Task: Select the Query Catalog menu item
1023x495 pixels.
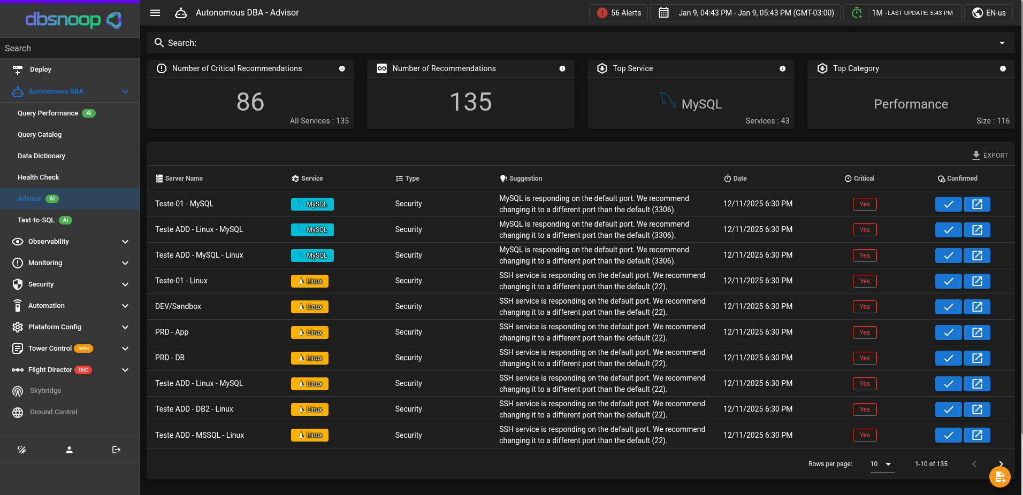Action: coord(39,134)
